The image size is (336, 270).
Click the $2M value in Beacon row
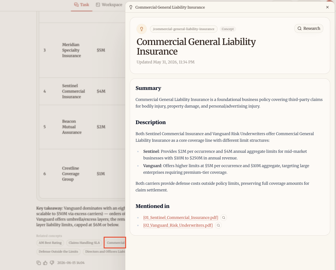click(x=101, y=127)
